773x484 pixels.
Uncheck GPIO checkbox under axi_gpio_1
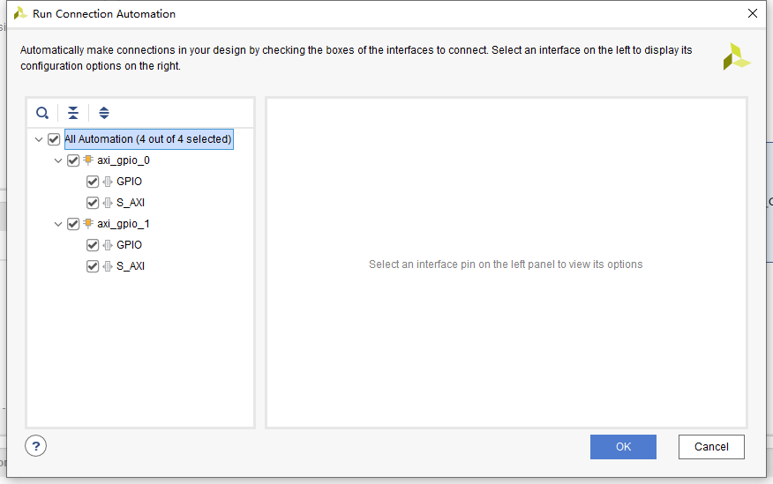tap(92, 245)
